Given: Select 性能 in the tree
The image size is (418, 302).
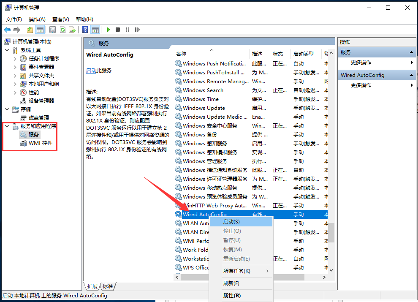Looking at the screenshot, I should 34,93.
